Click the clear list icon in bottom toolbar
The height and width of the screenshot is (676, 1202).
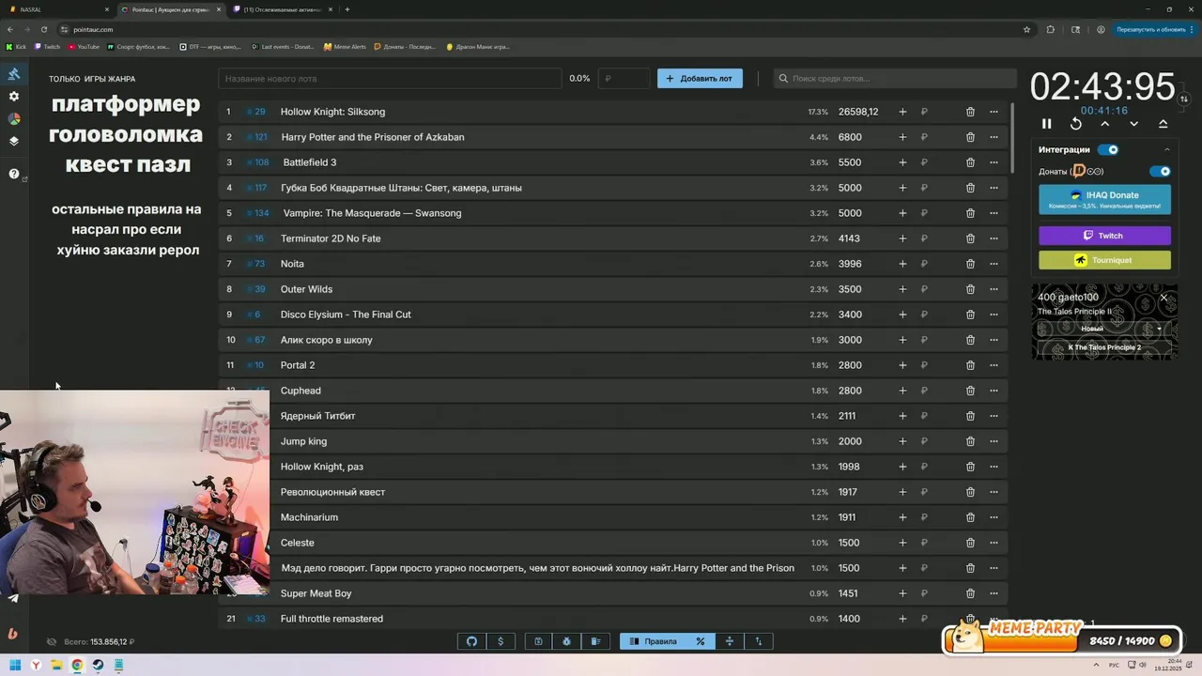click(595, 641)
